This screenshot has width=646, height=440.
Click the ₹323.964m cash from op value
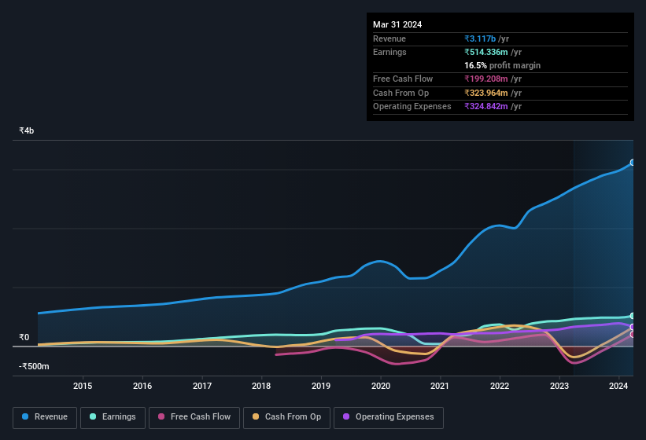click(486, 93)
